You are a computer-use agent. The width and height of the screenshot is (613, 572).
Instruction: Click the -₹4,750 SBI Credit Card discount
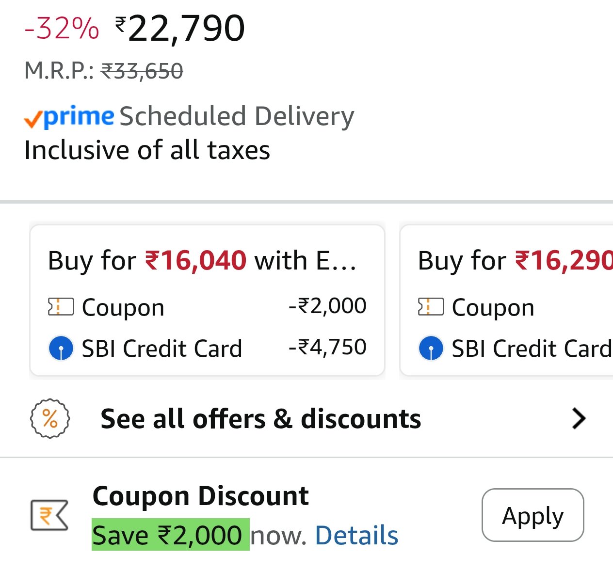click(x=327, y=347)
